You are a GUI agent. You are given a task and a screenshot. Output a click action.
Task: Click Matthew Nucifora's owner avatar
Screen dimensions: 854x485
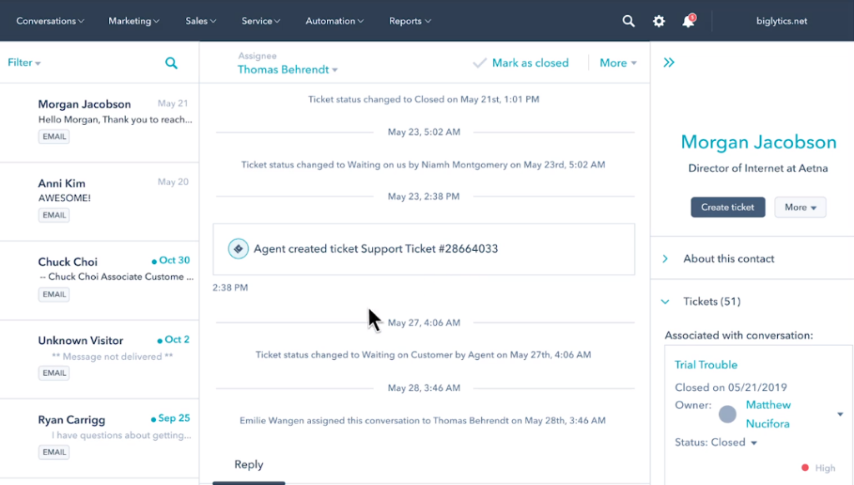click(728, 414)
